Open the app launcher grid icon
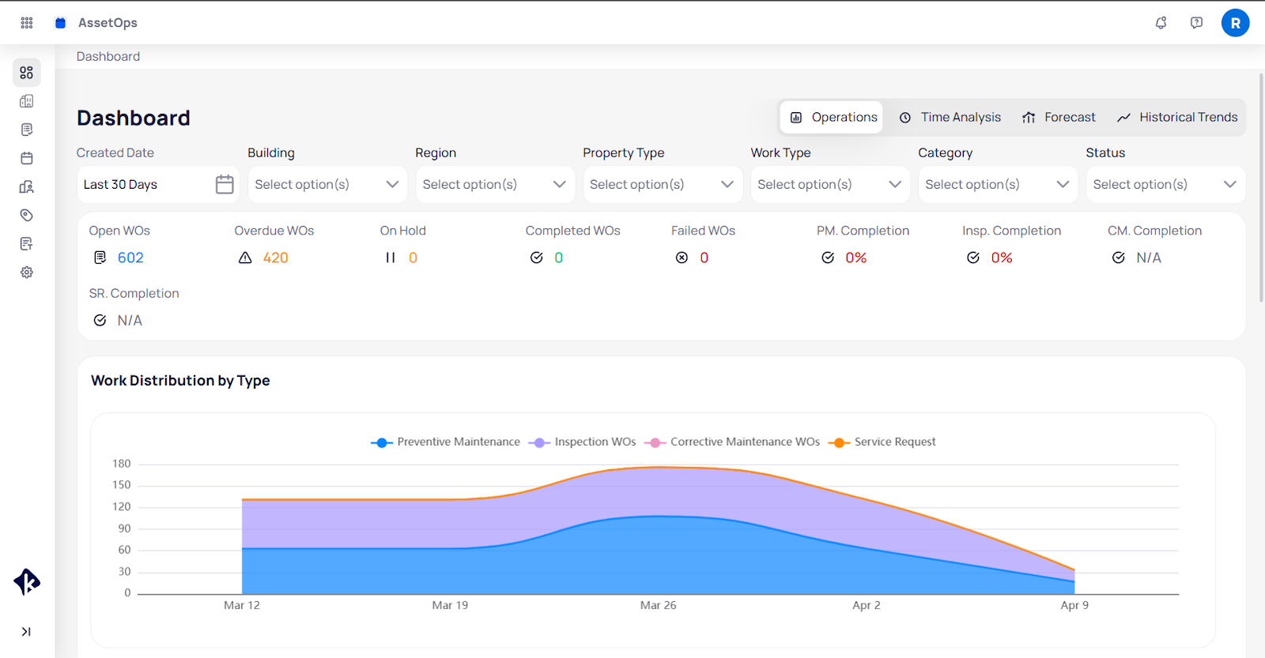The height and width of the screenshot is (658, 1265). pyautogui.click(x=27, y=23)
